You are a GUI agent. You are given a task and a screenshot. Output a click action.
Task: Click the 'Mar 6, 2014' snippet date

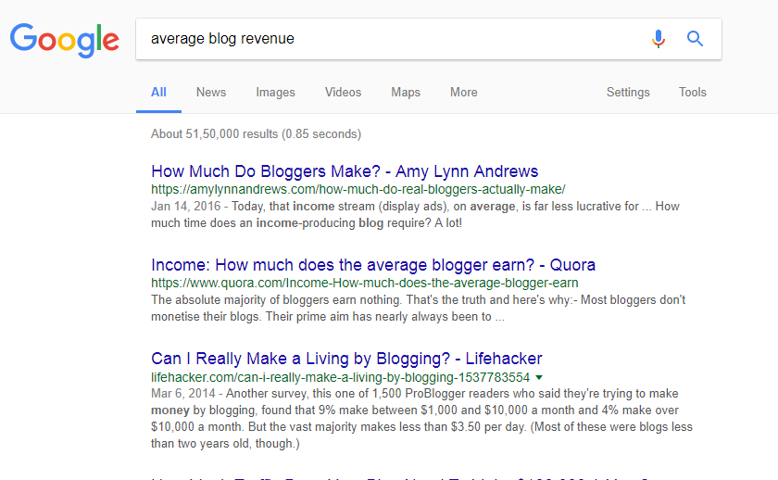(183, 394)
